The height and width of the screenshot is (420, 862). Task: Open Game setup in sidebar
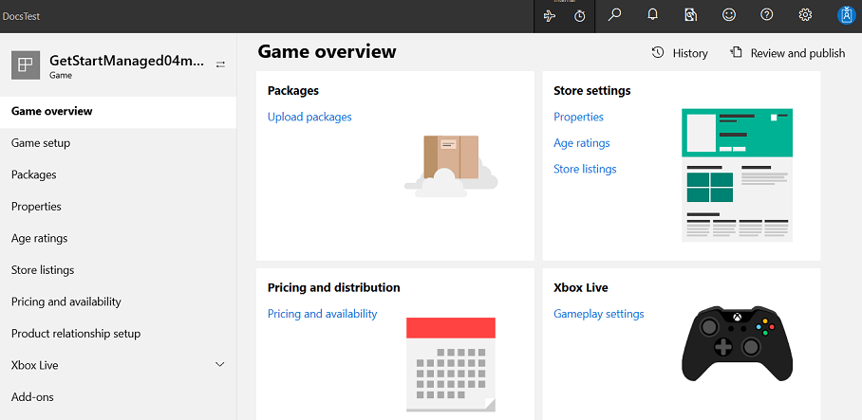point(119,143)
